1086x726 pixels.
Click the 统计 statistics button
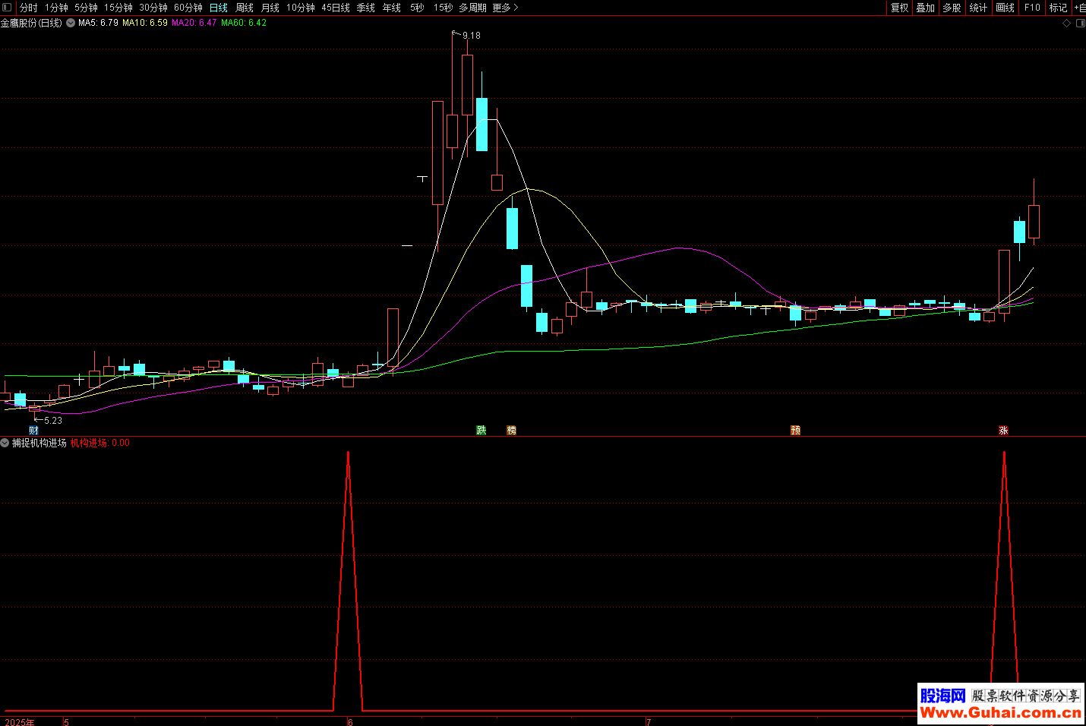[978, 8]
